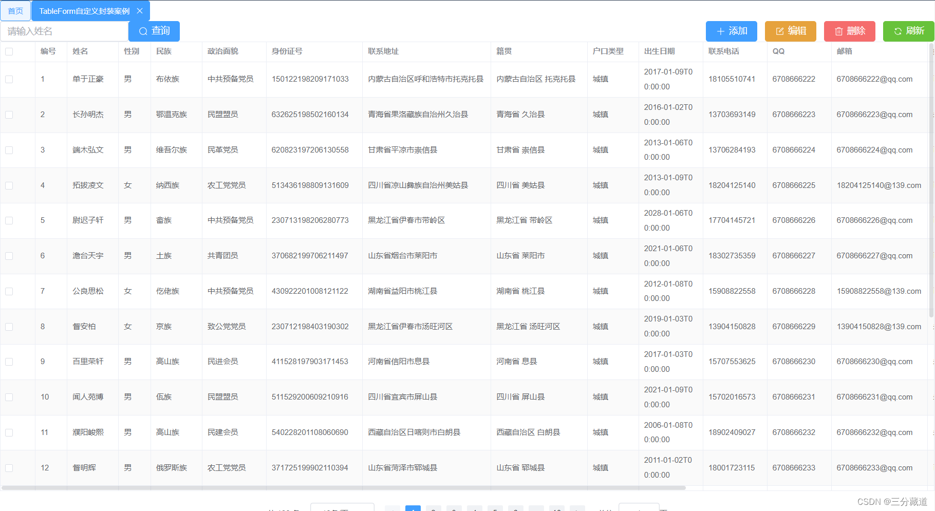Screen dimensions: 935x511
Task: Click the 身份证号 column header
Action: tap(287, 51)
